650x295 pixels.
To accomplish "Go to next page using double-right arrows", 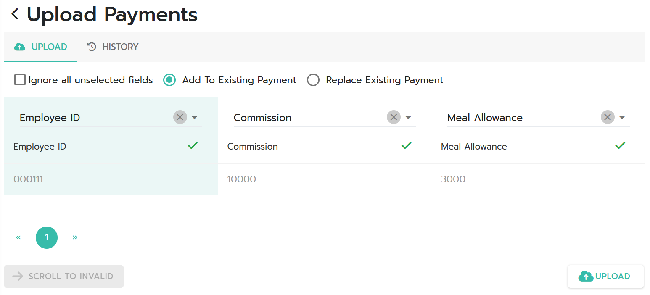I will 75,237.
